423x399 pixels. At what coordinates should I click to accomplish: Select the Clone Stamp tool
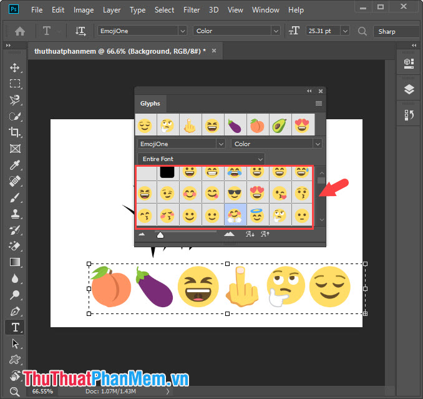tap(15, 214)
